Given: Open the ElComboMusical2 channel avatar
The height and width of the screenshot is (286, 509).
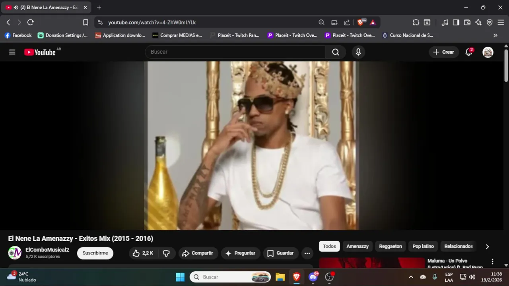Looking at the screenshot, I should (15, 253).
